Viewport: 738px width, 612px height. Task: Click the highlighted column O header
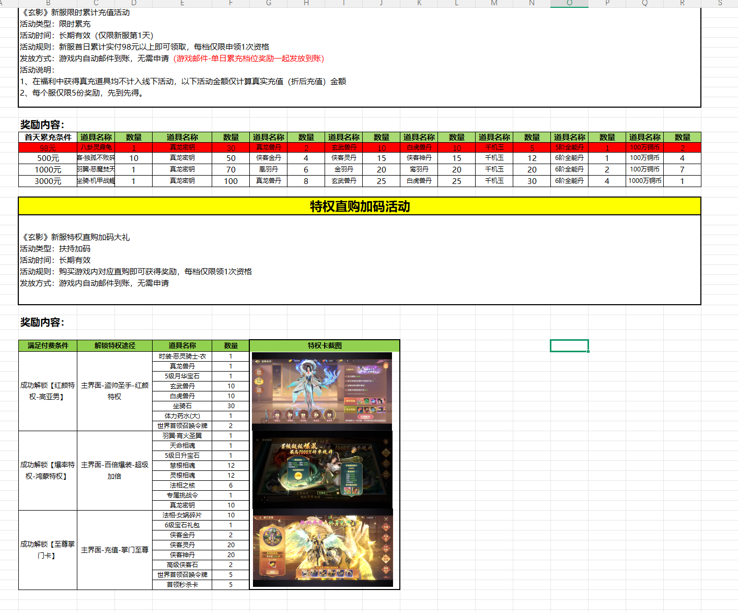(569, 3)
